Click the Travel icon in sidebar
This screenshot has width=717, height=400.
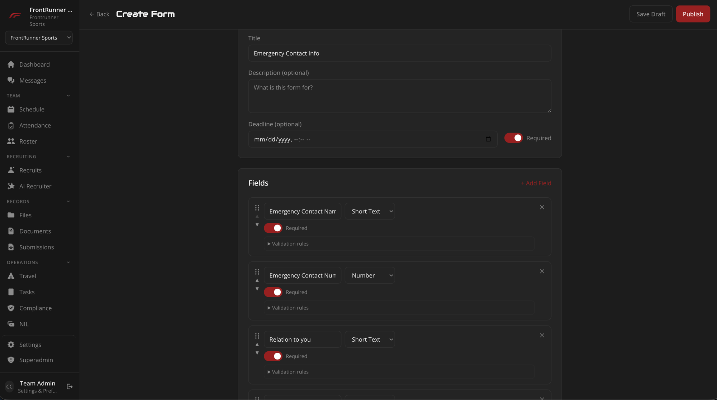11,276
